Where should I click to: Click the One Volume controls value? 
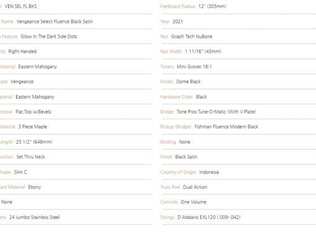pos(193,202)
